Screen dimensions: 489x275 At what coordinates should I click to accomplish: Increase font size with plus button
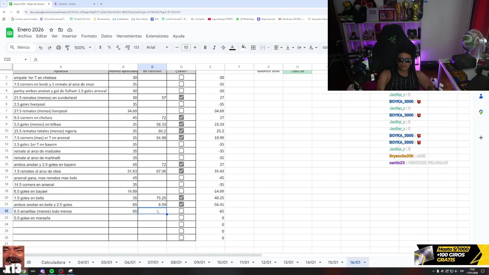click(195, 47)
